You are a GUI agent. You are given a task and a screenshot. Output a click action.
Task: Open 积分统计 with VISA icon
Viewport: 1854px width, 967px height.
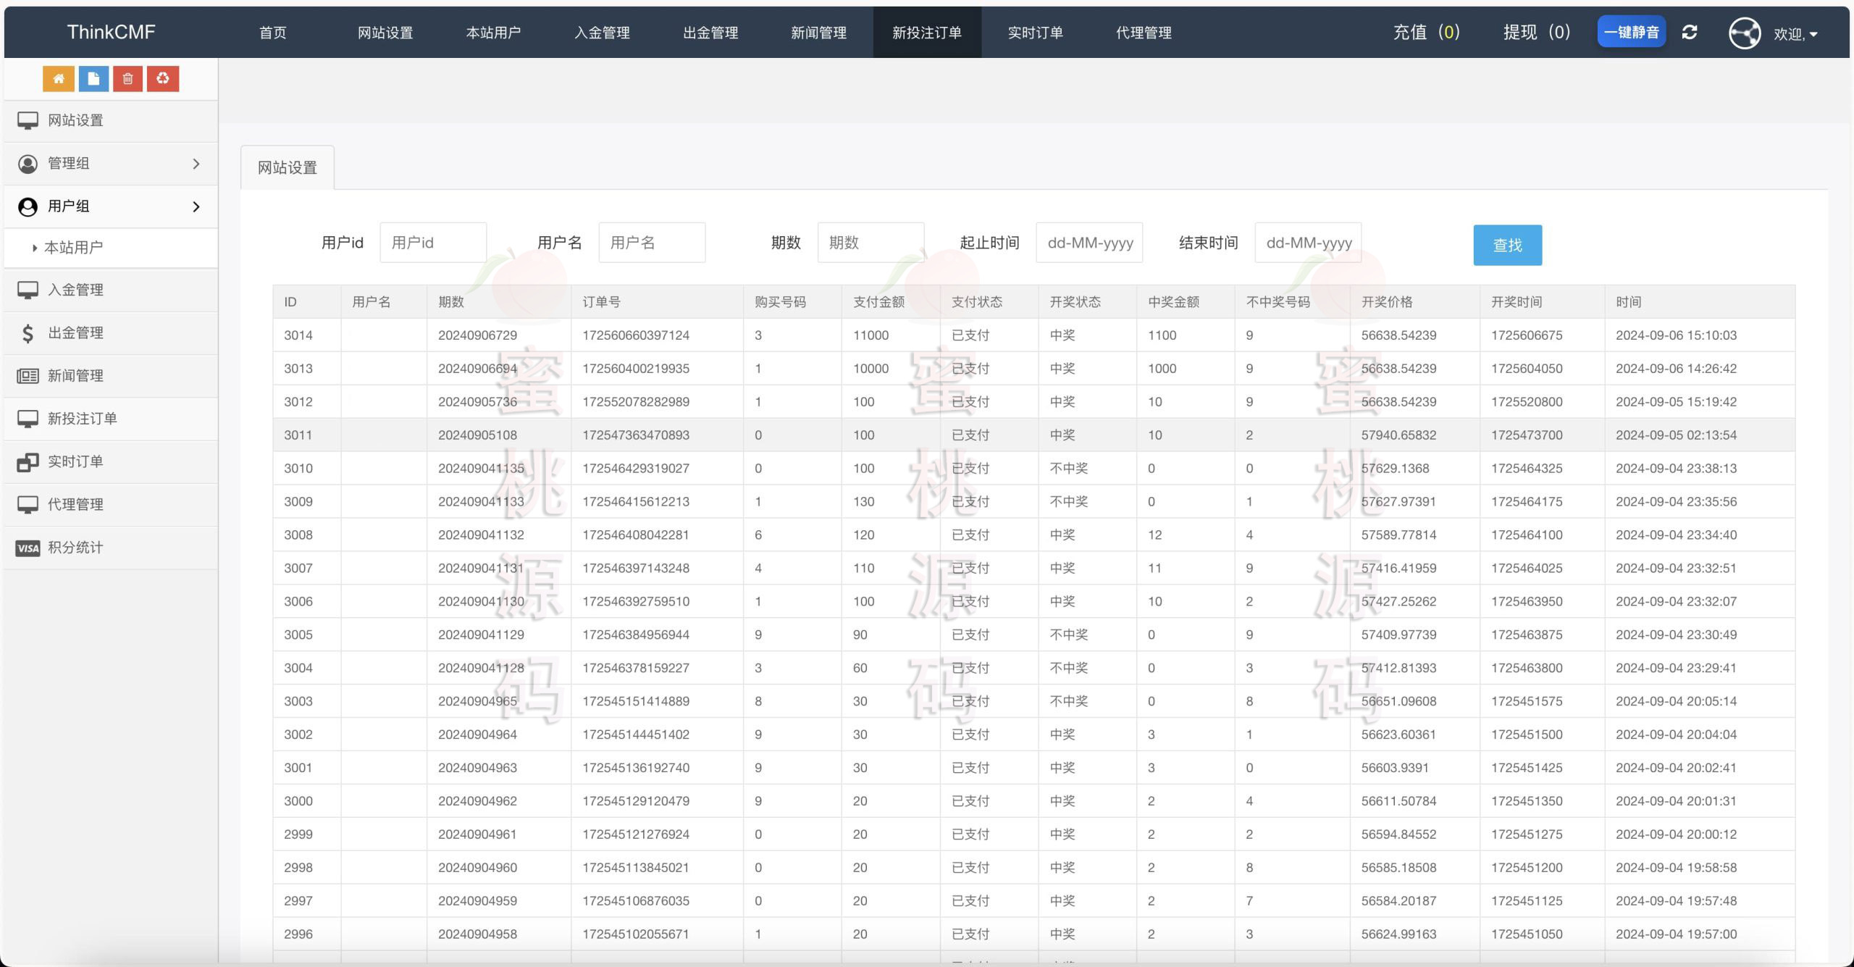[x=75, y=548]
